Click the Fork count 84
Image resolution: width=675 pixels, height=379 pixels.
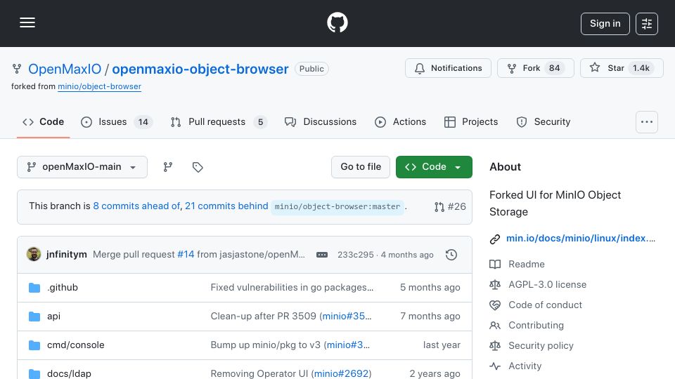(555, 68)
